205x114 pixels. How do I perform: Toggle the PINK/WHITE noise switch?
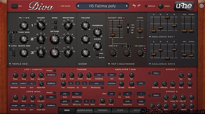97,56
